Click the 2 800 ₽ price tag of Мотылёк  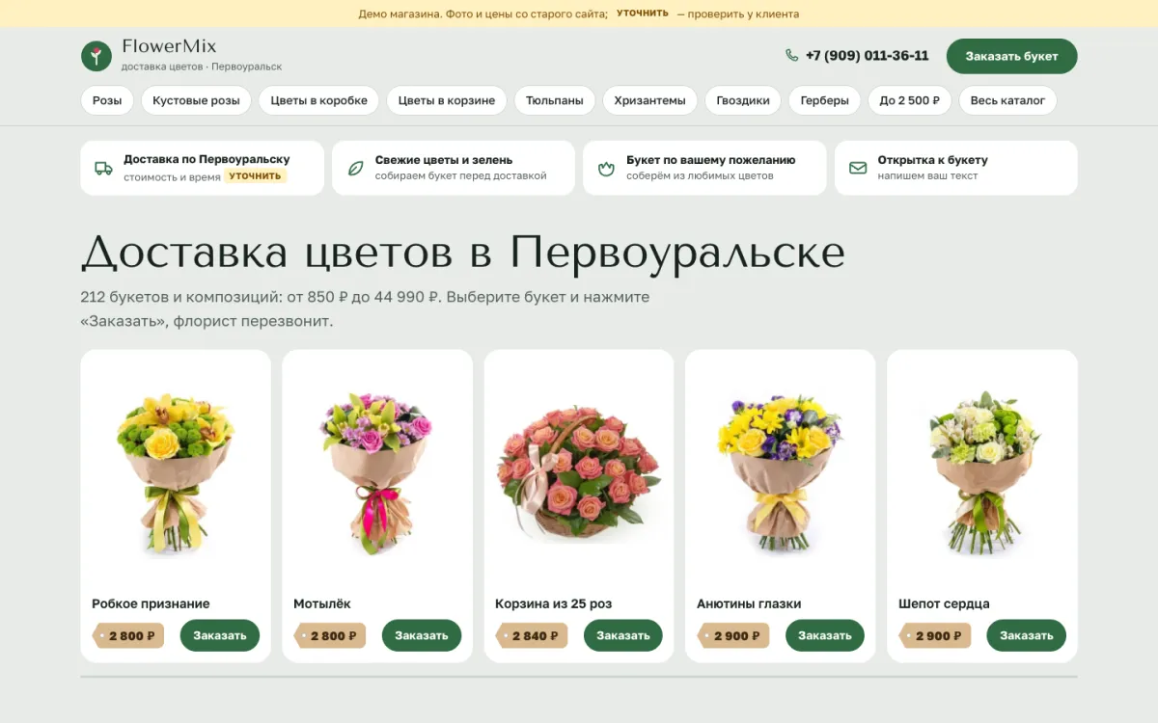point(330,635)
